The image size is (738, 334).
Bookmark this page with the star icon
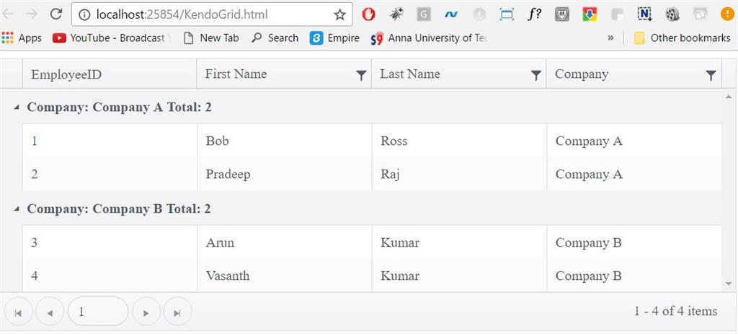coord(340,14)
